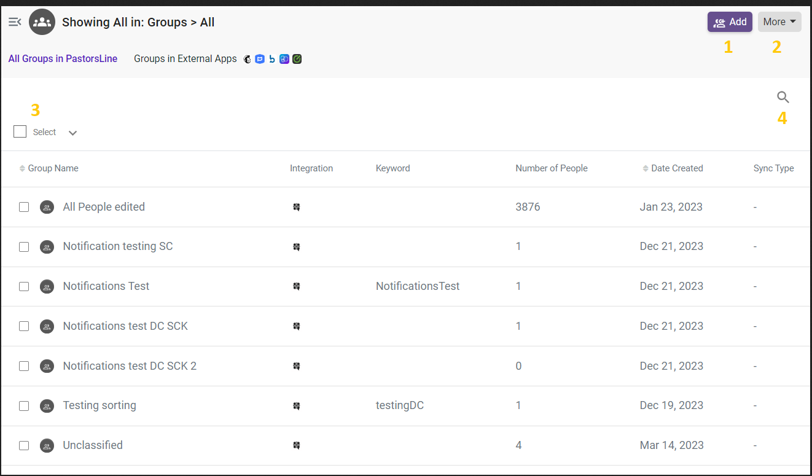Click the purple-blue gradient app icon
This screenshot has width=812, height=476.
click(x=284, y=59)
